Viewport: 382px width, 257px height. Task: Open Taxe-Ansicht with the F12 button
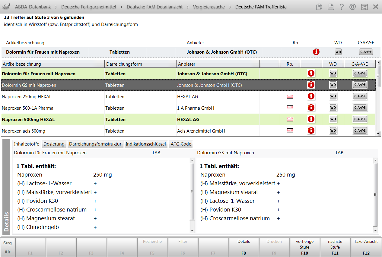tap(366, 247)
